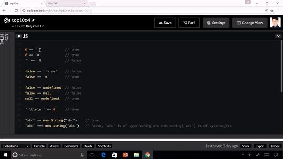The height and width of the screenshot is (159, 283).
Task: Save the pen
Action: tap(165, 23)
